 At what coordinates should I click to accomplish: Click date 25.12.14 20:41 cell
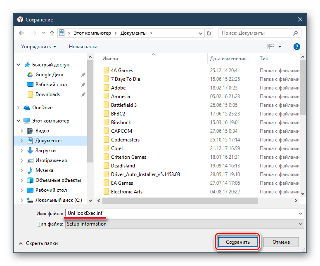[225, 71]
